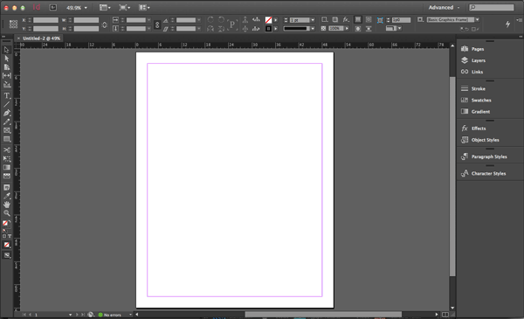Toggle Constrain proportions for width and height
Image resolution: width=524 pixels, height=319 pixels.
[105, 24]
